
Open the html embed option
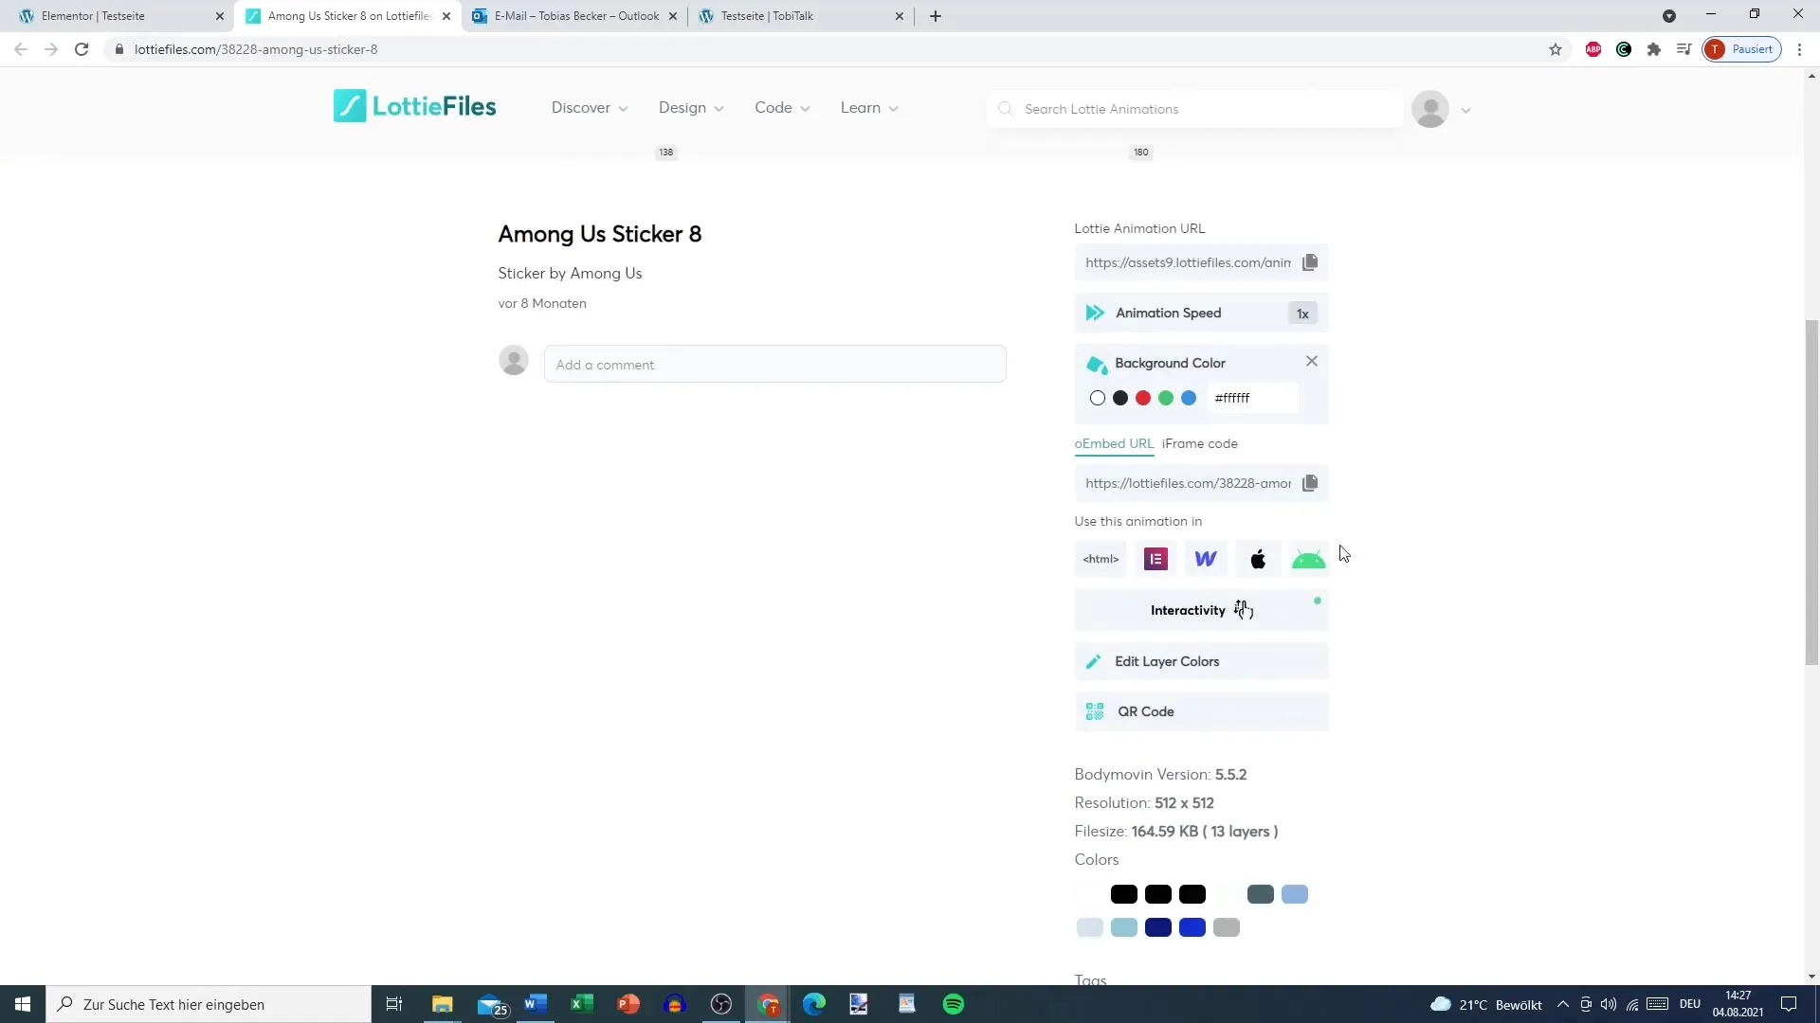tap(1101, 559)
